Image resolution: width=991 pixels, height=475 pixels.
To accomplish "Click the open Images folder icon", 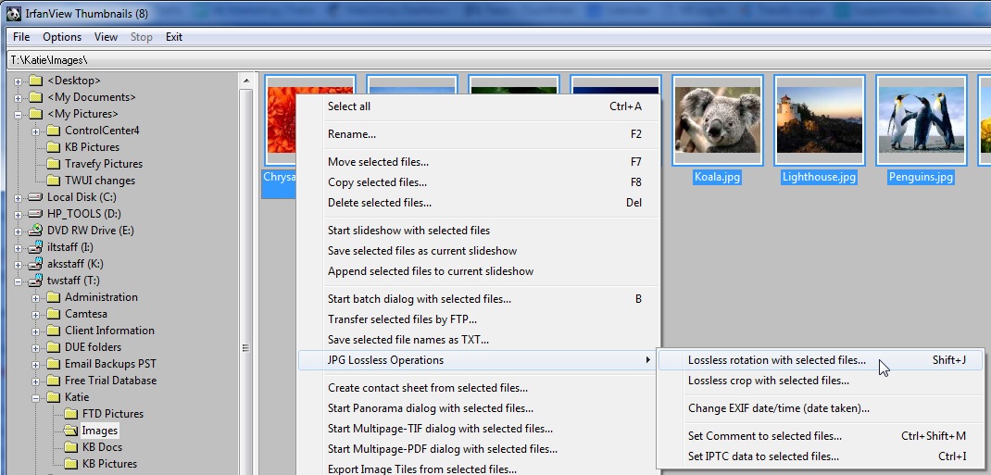I will (x=73, y=431).
